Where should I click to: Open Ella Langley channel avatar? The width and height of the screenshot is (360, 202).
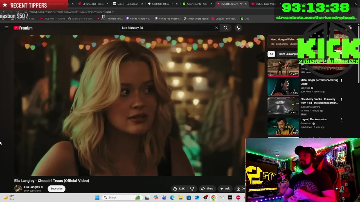(x=18, y=189)
